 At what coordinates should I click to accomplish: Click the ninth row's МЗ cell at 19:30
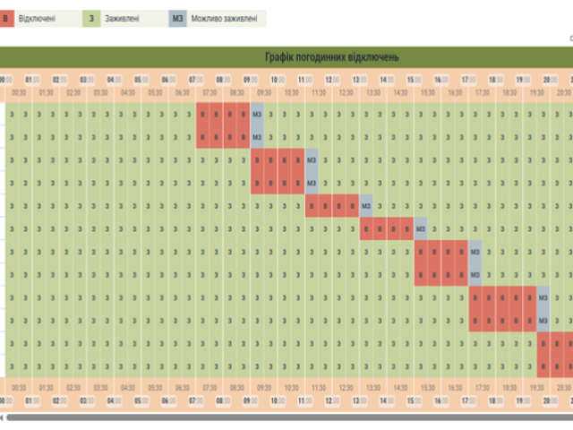[x=543, y=298]
